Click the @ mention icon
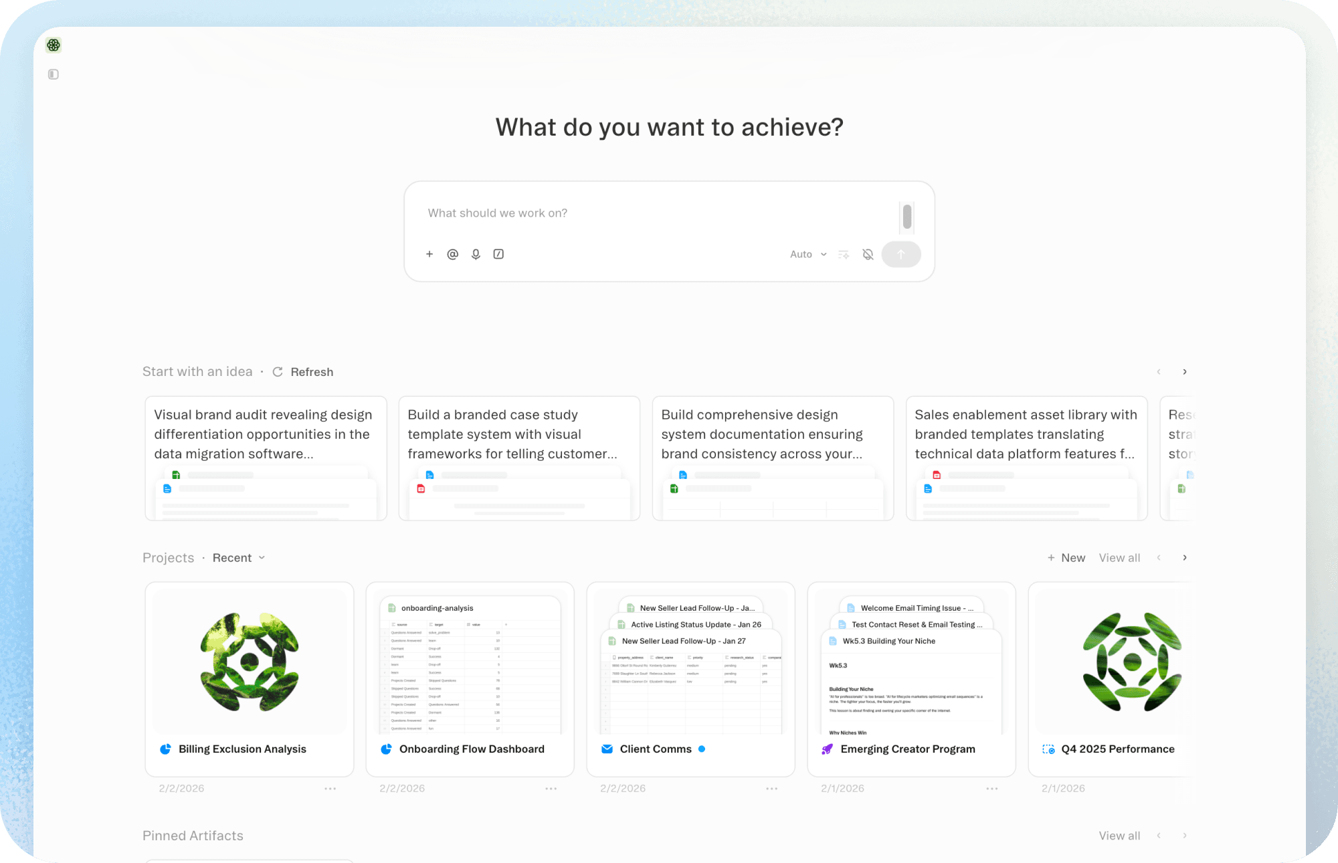 point(453,254)
